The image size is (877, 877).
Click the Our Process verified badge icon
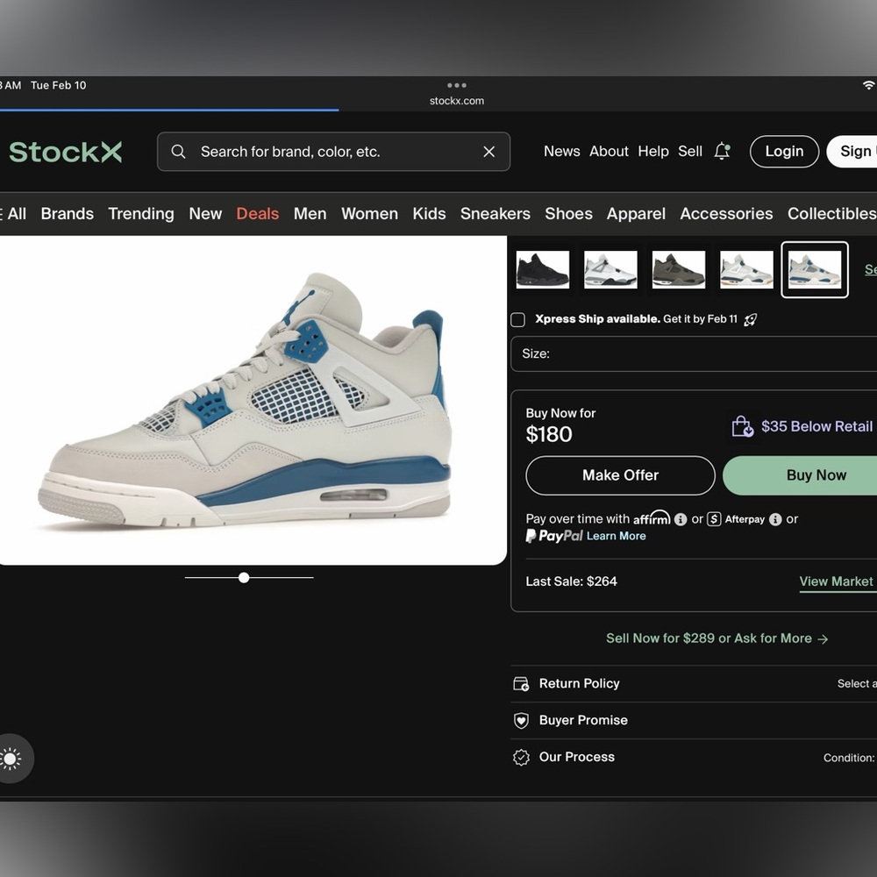pyautogui.click(x=521, y=758)
